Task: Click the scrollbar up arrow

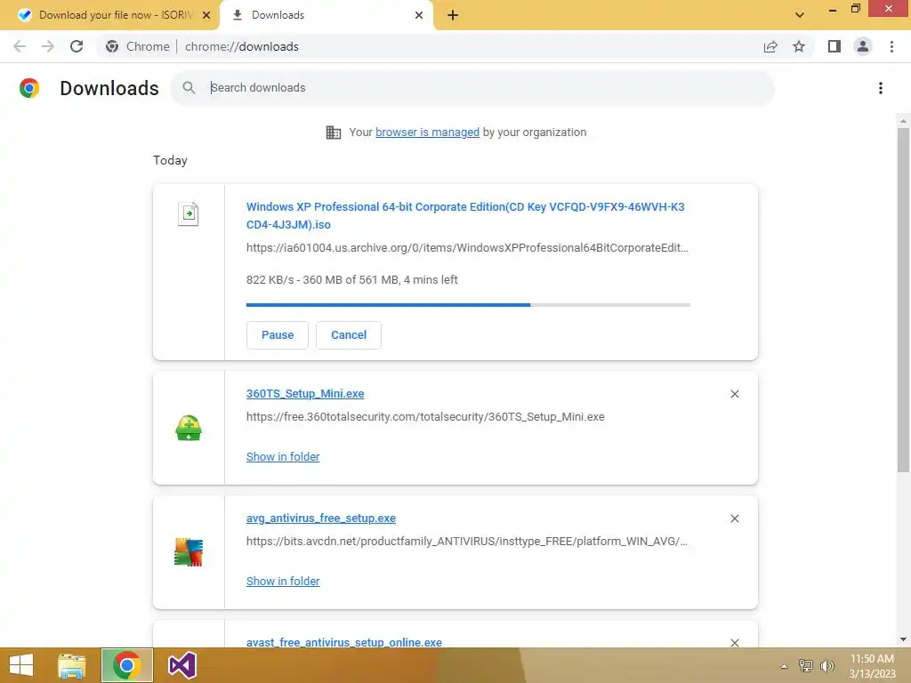Action: 903,121
